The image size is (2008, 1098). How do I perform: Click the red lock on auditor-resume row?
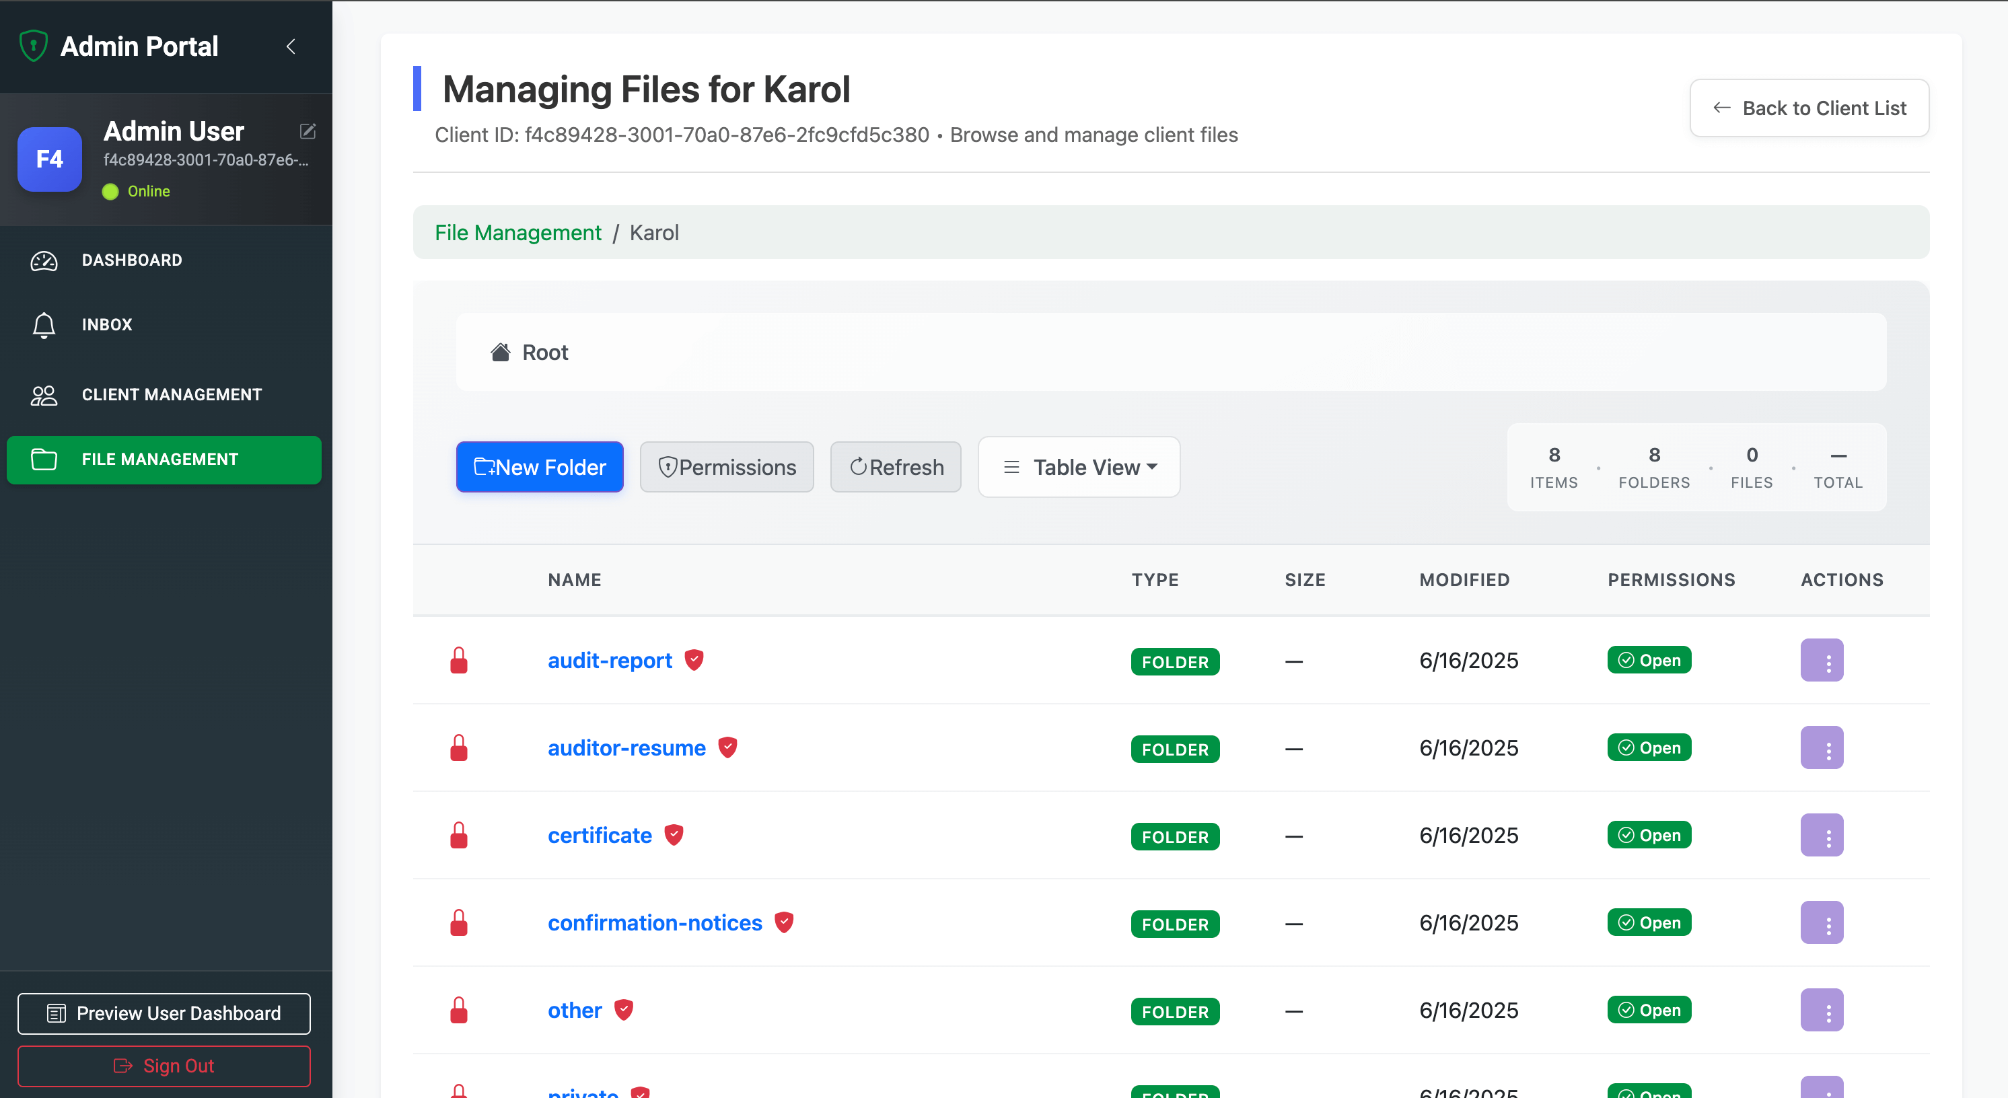click(x=460, y=747)
